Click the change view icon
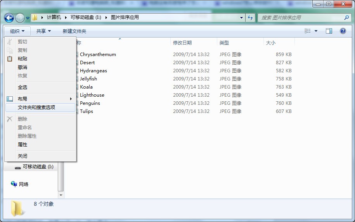Screen dimensions: 355x222 pyautogui.click(x=308, y=31)
